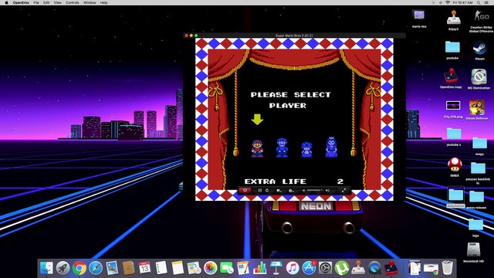
Task: Pause the Super Mario Bros 2 emulation
Action: point(260,191)
